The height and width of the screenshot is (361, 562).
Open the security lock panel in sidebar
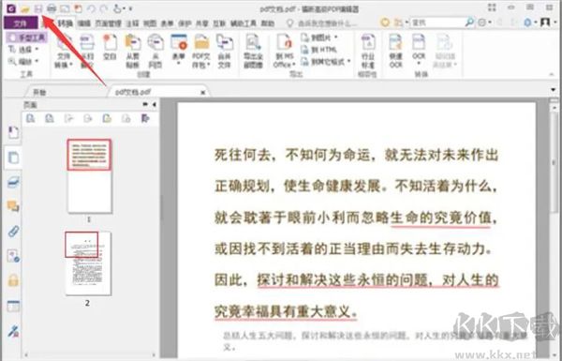click(x=13, y=280)
